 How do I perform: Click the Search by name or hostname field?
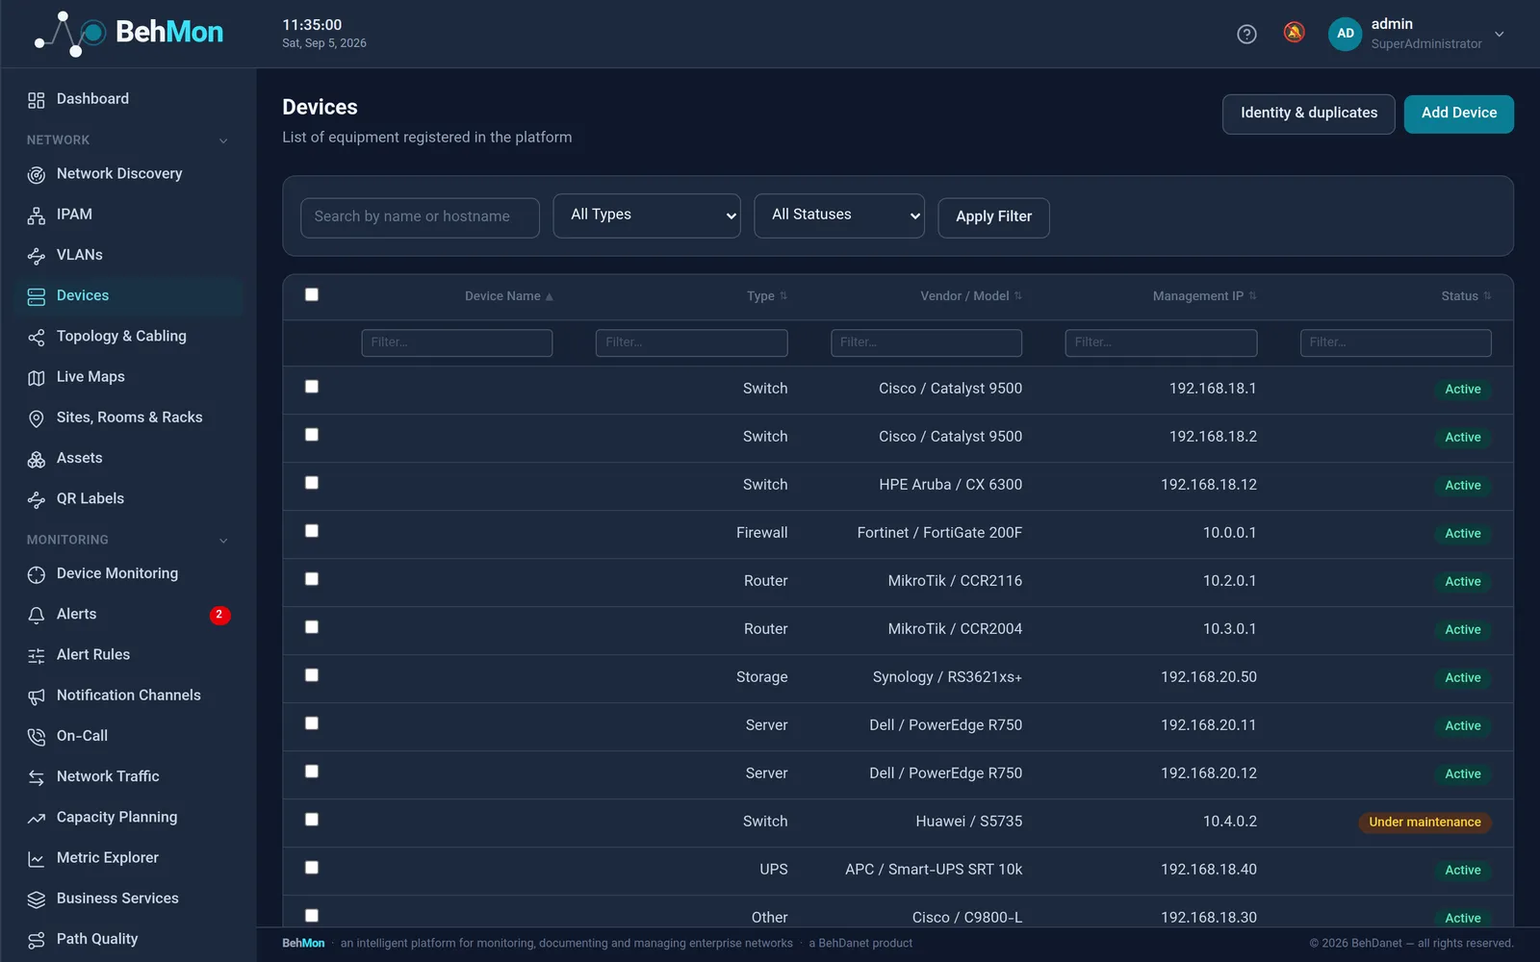coord(420,217)
